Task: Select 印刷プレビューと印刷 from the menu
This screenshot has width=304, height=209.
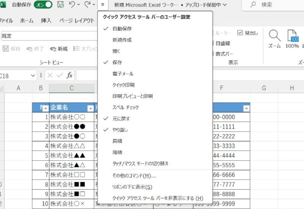Action: [155, 96]
